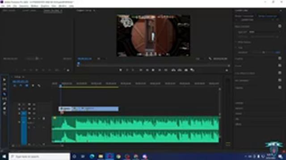
Task: Toggle Curves section checkbox in Lumetri
Action: click(280, 66)
